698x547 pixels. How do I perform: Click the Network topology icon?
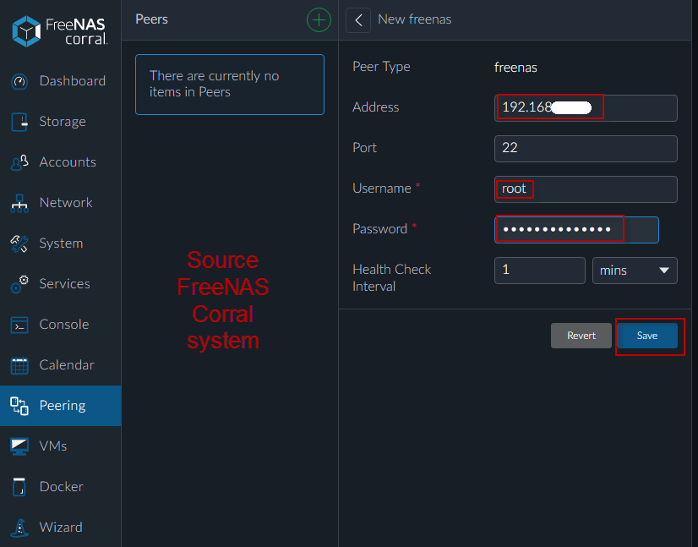point(20,203)
